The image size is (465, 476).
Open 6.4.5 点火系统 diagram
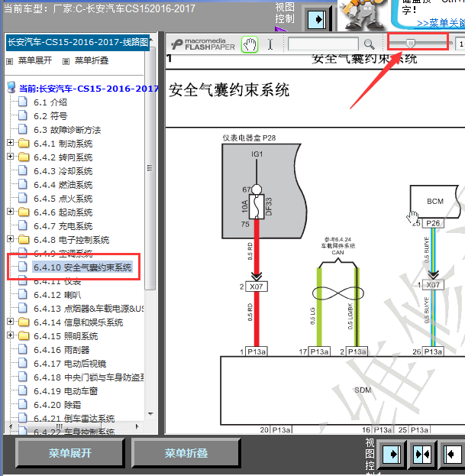point(63,199)
